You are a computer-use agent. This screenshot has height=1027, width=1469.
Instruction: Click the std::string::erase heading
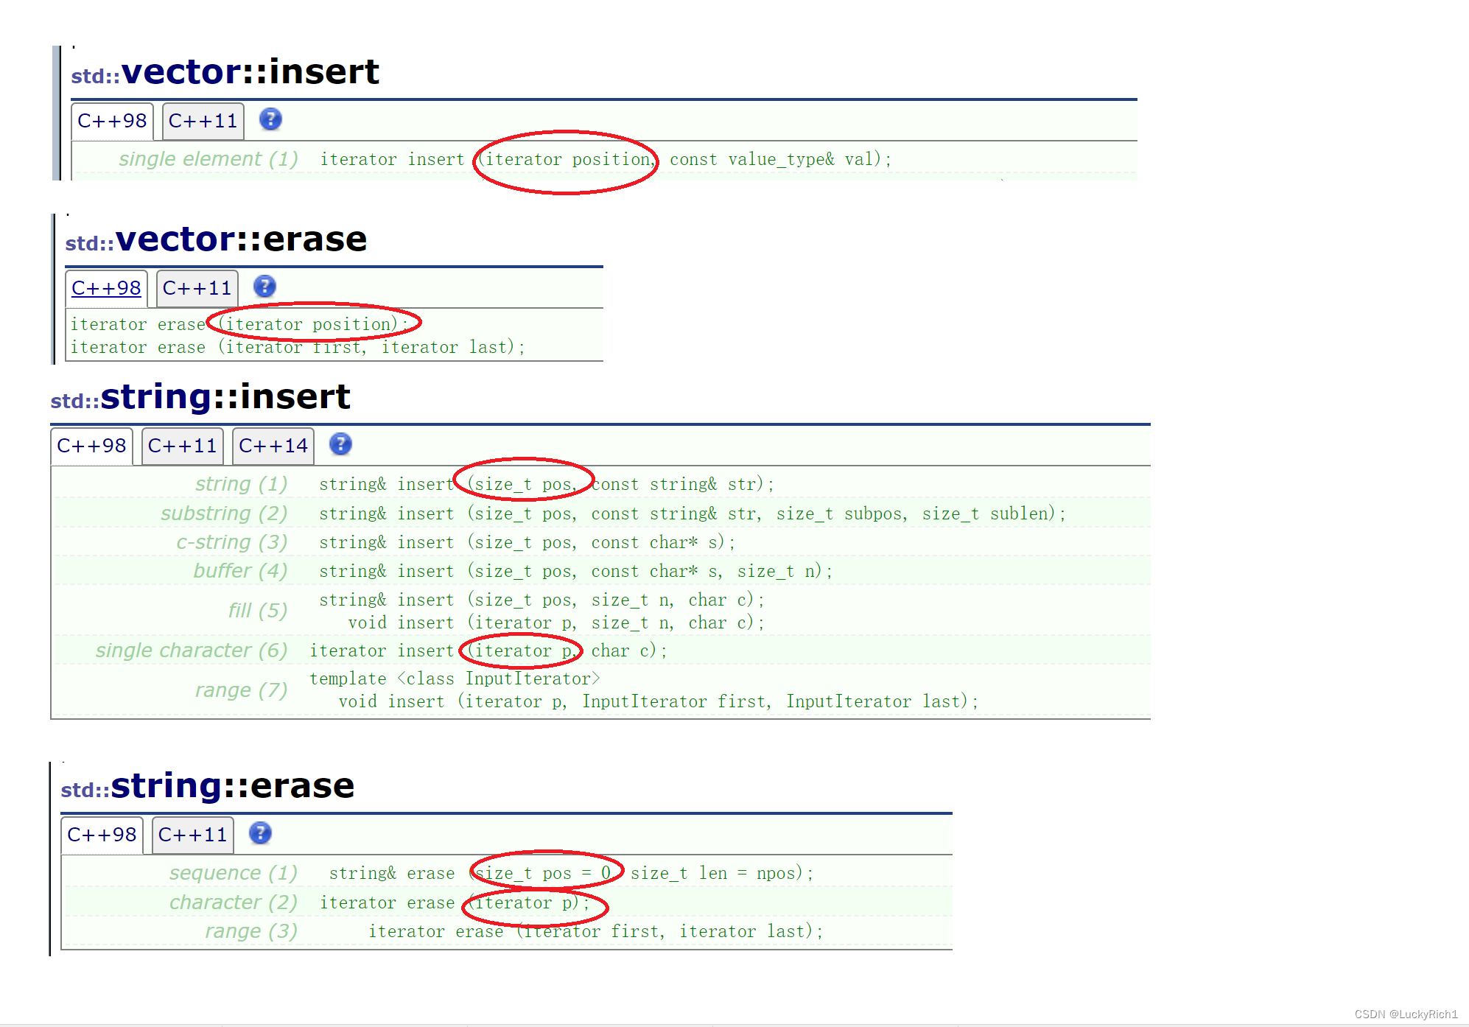[207, 786]
